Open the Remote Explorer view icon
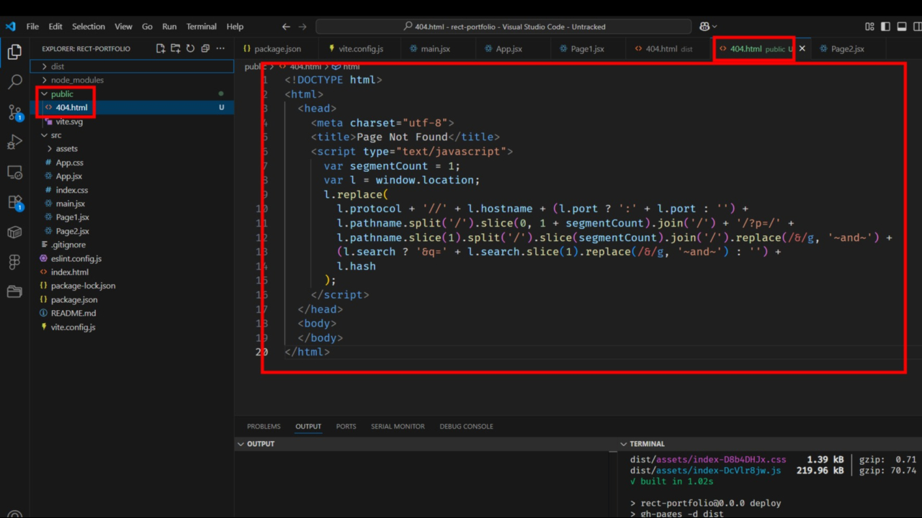The height and width of the screenshot is (518, 922). 14,173
